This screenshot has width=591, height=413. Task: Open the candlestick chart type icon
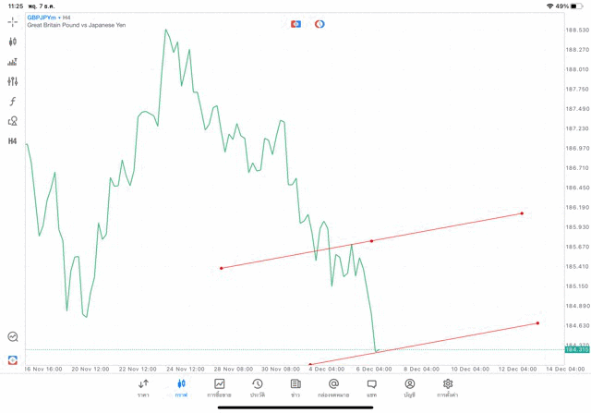pos(13,42)
